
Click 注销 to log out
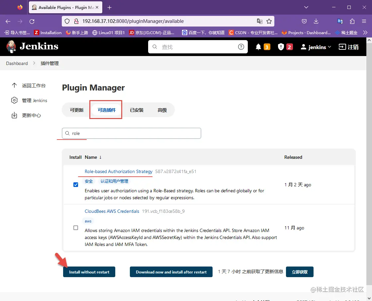348,47
